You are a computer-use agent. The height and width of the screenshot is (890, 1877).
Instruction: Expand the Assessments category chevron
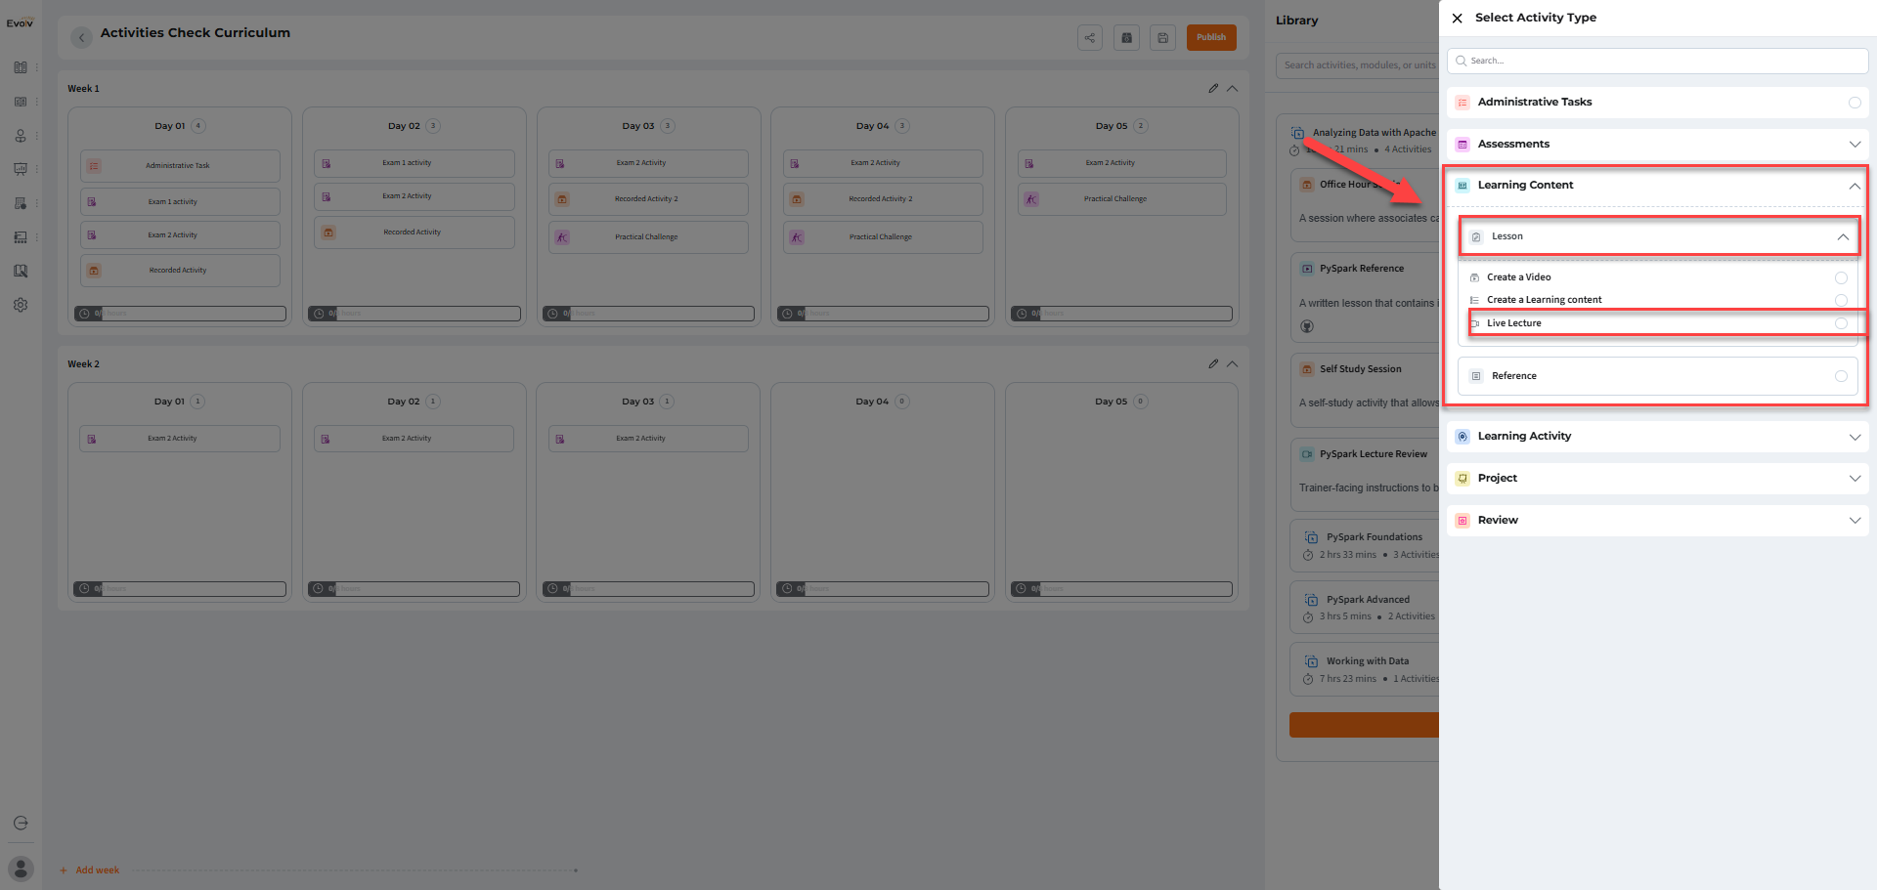click(1855, 145)
